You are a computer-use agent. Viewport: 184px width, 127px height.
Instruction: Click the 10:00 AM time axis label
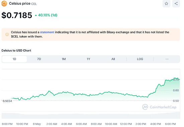[111, 124]
